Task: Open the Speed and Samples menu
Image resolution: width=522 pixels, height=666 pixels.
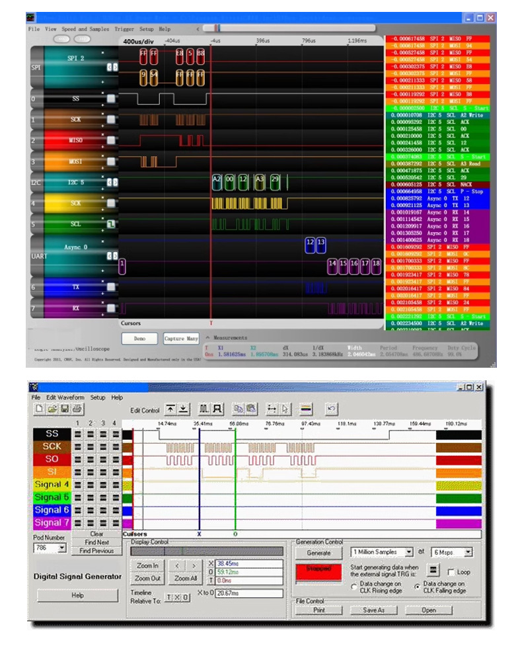Action: pyautogui.click(x=85, y=29)
